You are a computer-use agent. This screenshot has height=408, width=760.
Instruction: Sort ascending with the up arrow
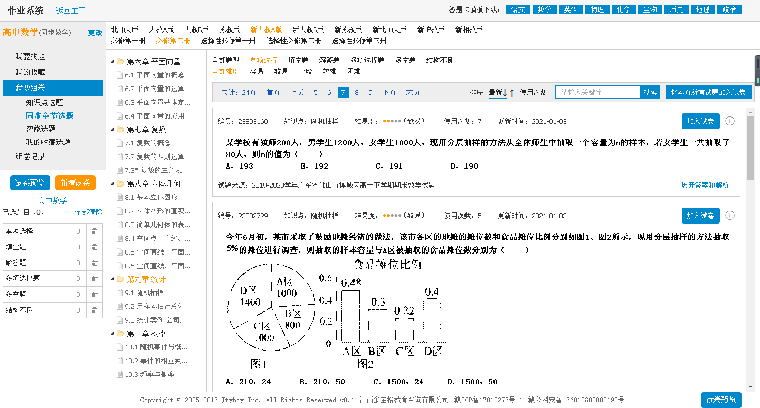click(x=512, y=93)
